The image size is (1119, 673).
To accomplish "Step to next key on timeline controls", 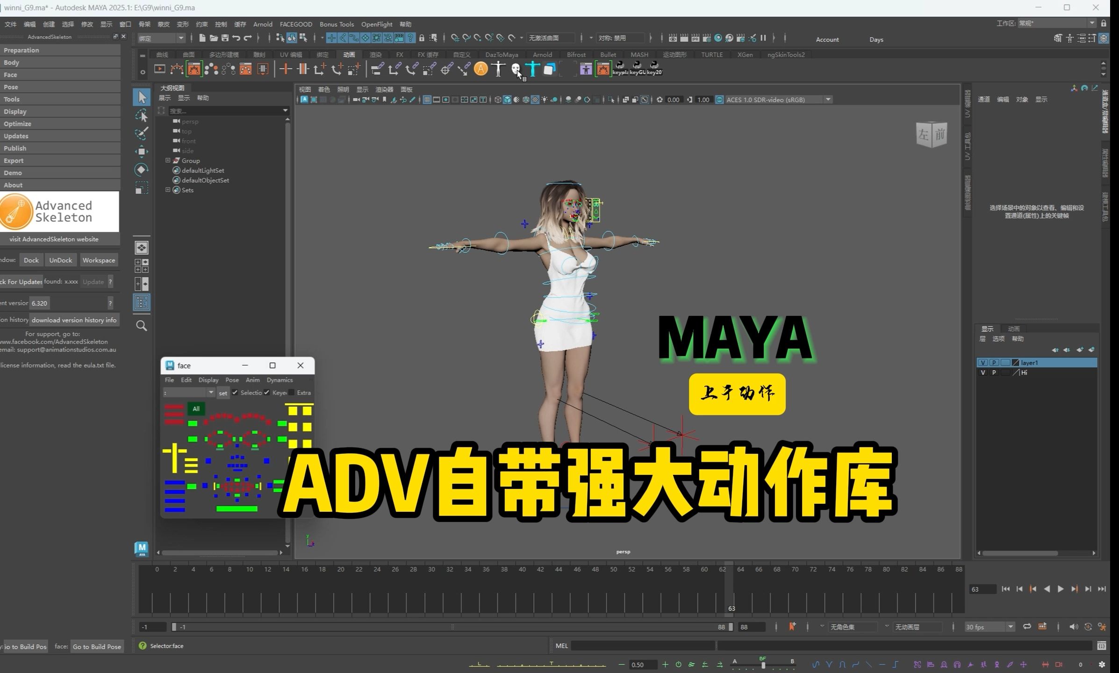I will 1074,589.
